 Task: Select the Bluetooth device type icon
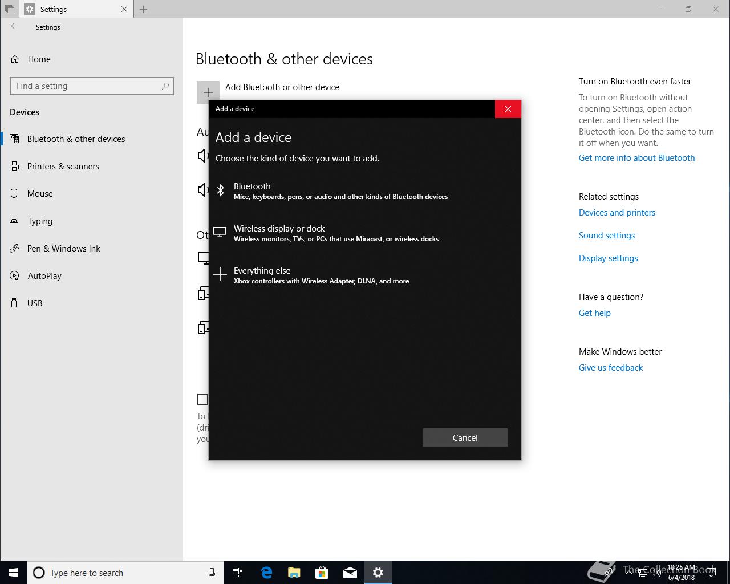point(220,190)
